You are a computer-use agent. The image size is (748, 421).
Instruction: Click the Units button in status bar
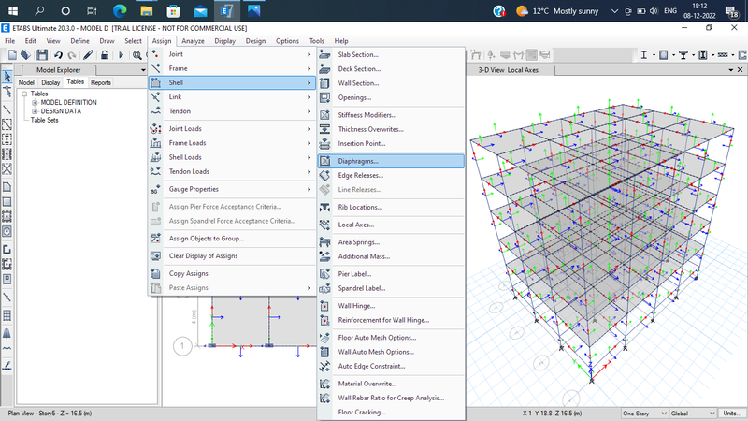[730, 414]
